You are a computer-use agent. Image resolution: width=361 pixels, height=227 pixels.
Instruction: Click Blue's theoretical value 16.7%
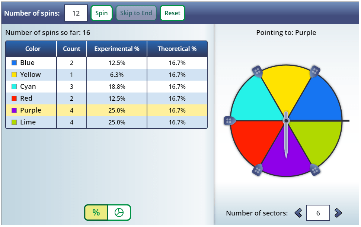177,63
